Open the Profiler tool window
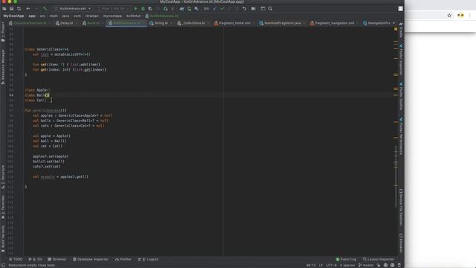 123,259
